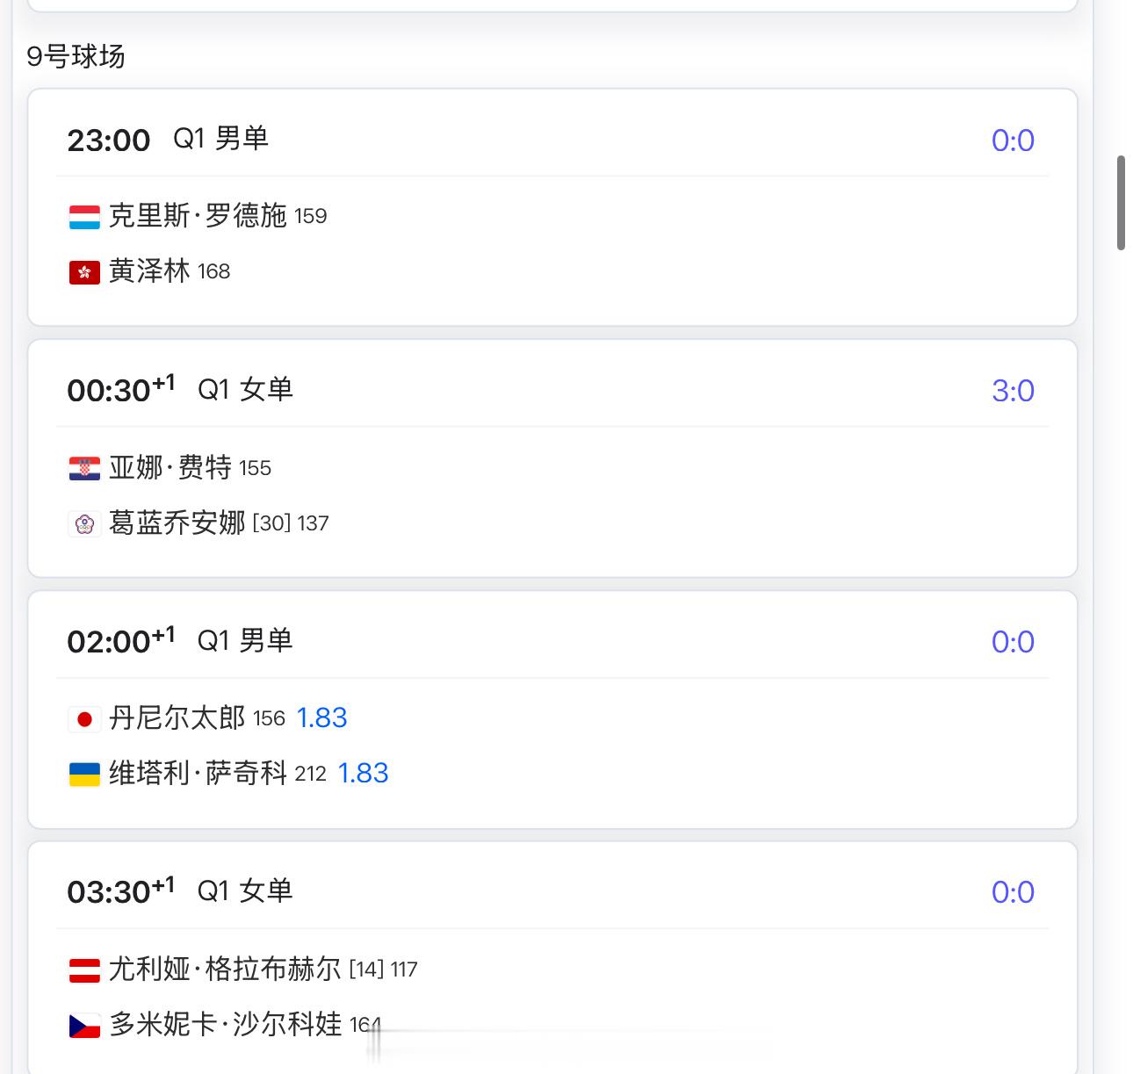Click the flag icon beside 葛蓝乔安娜

(x=84, y=524)
